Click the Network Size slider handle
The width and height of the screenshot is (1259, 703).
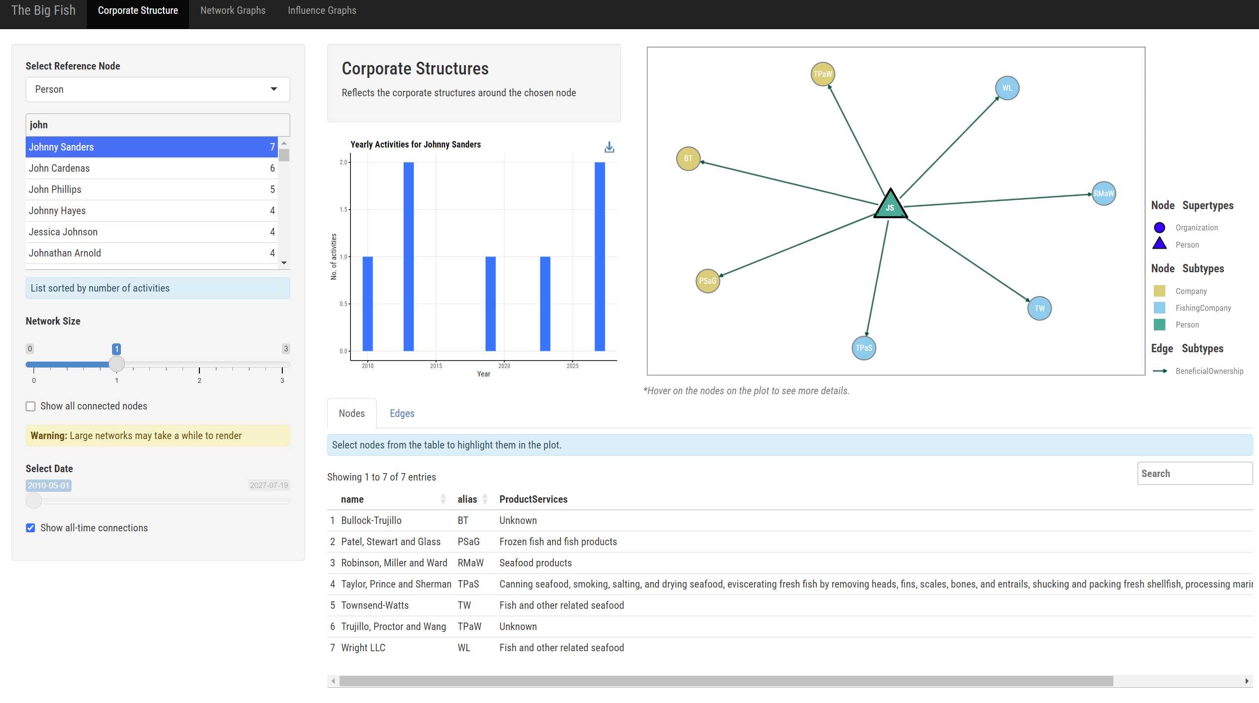[116, 364]
